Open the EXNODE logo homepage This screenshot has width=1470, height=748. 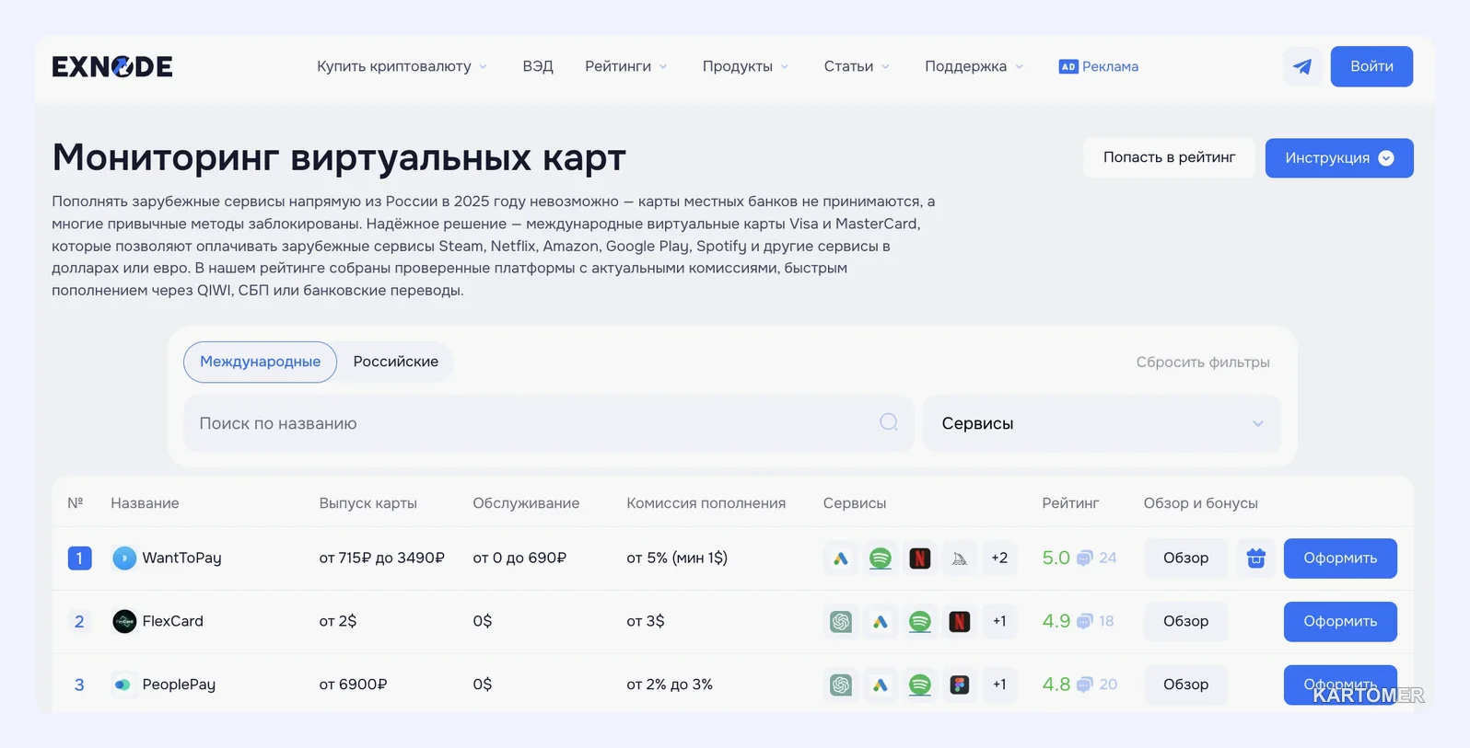coord(112,66)
